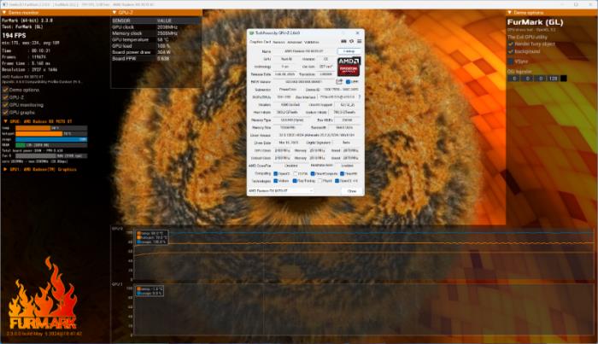The width and height of the screenshot is (598, 344).
Task: Click the GPU 1 graph legend box
Action: coord(149,291)
